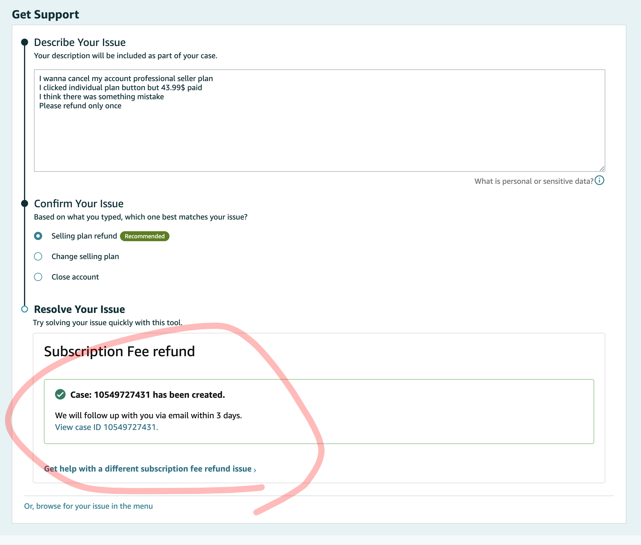Click the Confirm Your Issue step marker dot
The width and height of the screenshot is (641, 545).
tap(25, 203)
